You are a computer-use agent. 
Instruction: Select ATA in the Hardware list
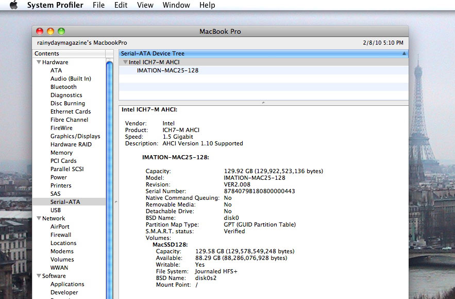coord(56,70)
